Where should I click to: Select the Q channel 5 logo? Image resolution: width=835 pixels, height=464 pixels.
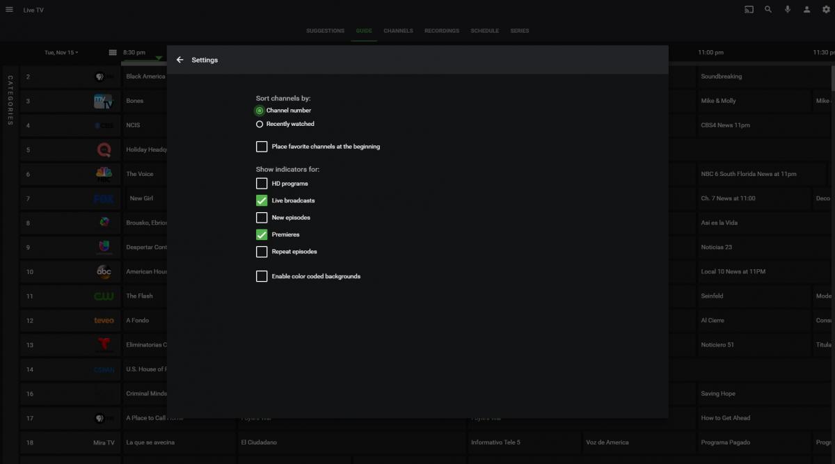coord(104,150)
